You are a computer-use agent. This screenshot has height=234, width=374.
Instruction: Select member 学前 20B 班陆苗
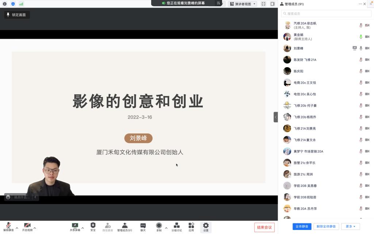tap(326, 197)
